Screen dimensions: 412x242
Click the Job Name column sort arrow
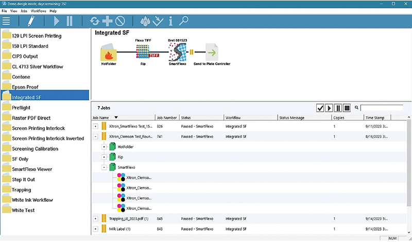coord(116,118)
